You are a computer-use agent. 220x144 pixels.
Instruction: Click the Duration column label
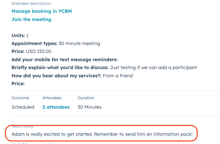tap(86, 98)
